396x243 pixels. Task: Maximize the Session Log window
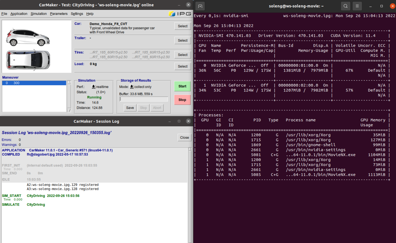(x=179, y=121)
